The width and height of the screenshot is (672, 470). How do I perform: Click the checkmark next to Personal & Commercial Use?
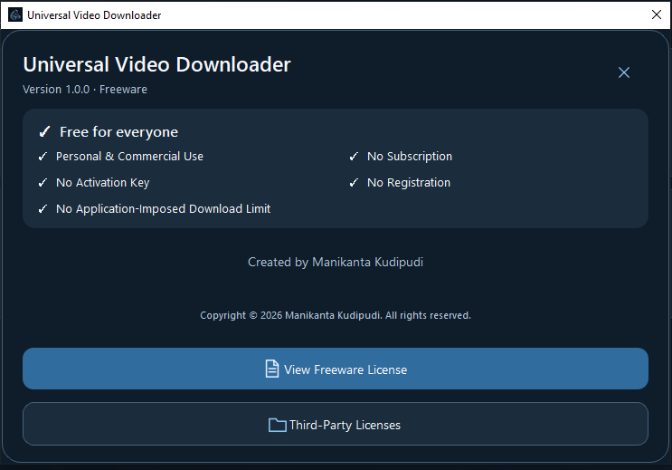(43, 157)
